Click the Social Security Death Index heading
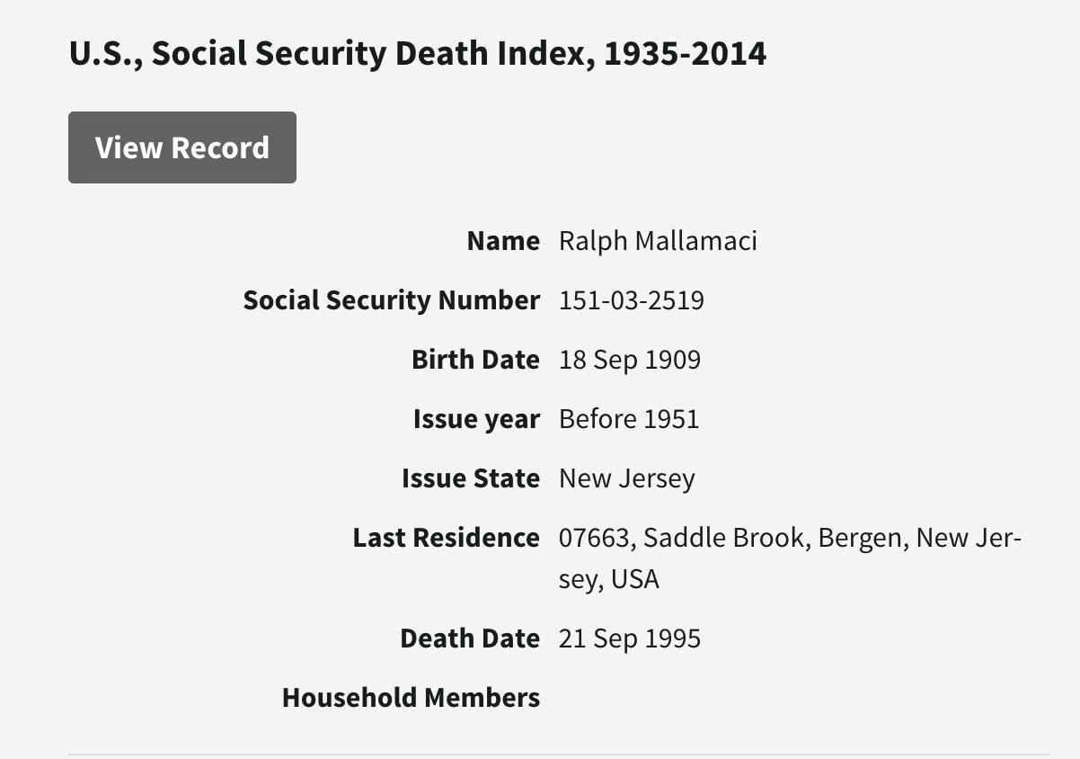Image resolution: width=1080 pixels, height=759 pixels. [418, 54]
